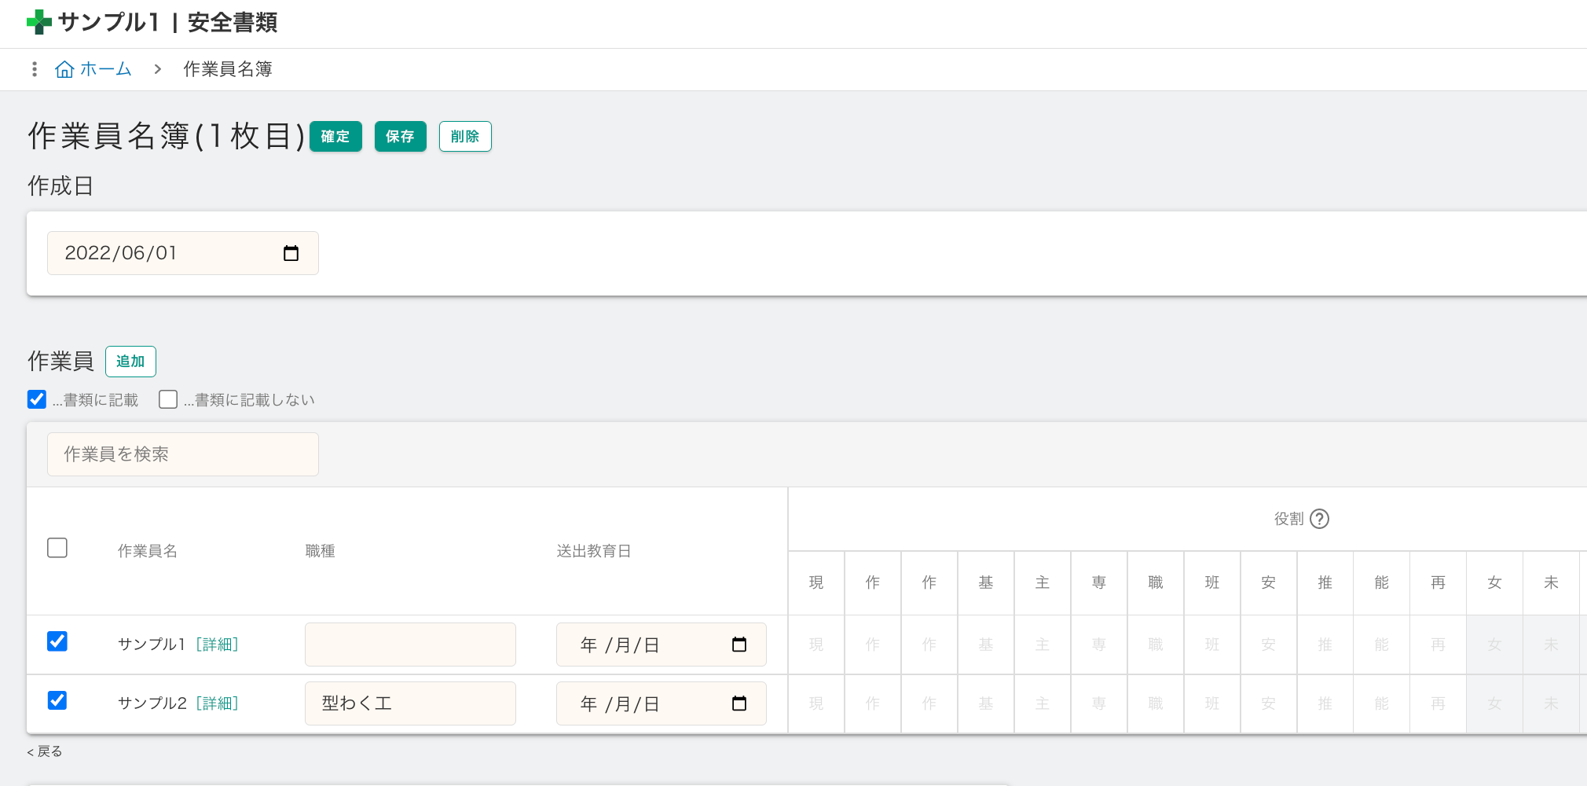The height and width of the screenshot is (786, 1587).
Task: Open the calendar picker for 作成日
Action: click(291, 253)
